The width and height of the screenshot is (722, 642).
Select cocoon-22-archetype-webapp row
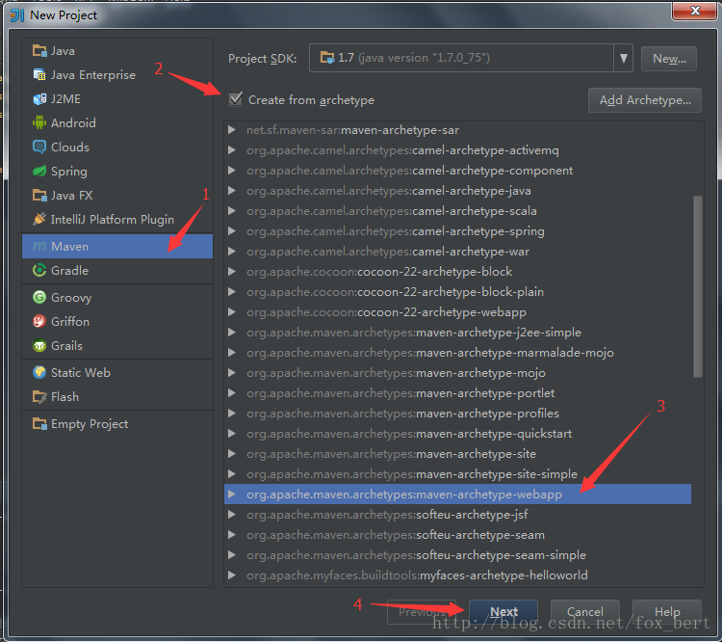[457, 312]
